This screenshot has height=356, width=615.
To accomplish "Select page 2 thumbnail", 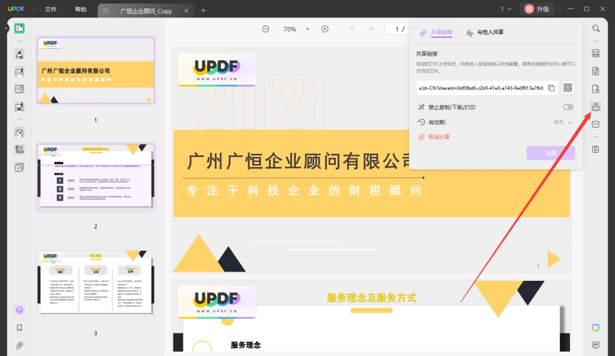I will click(95, 177).
